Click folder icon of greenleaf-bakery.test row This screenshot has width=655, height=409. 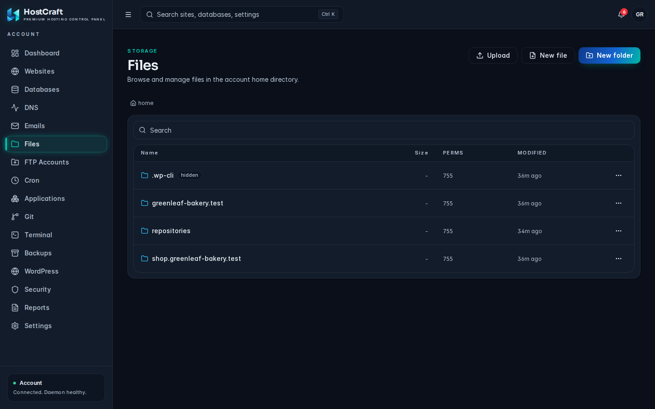(x=145, y=203)
